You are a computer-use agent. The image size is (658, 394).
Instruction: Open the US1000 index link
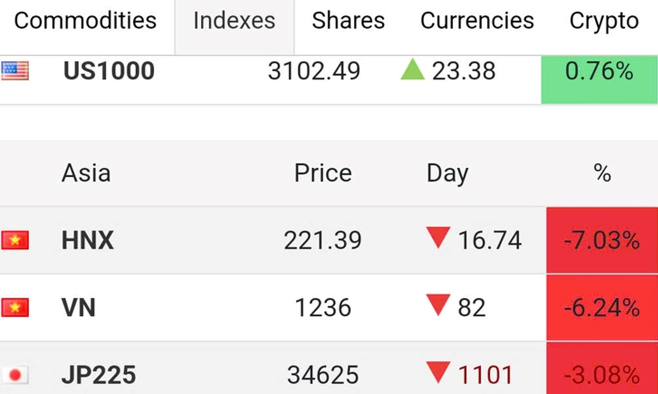(x=109, y=71)
